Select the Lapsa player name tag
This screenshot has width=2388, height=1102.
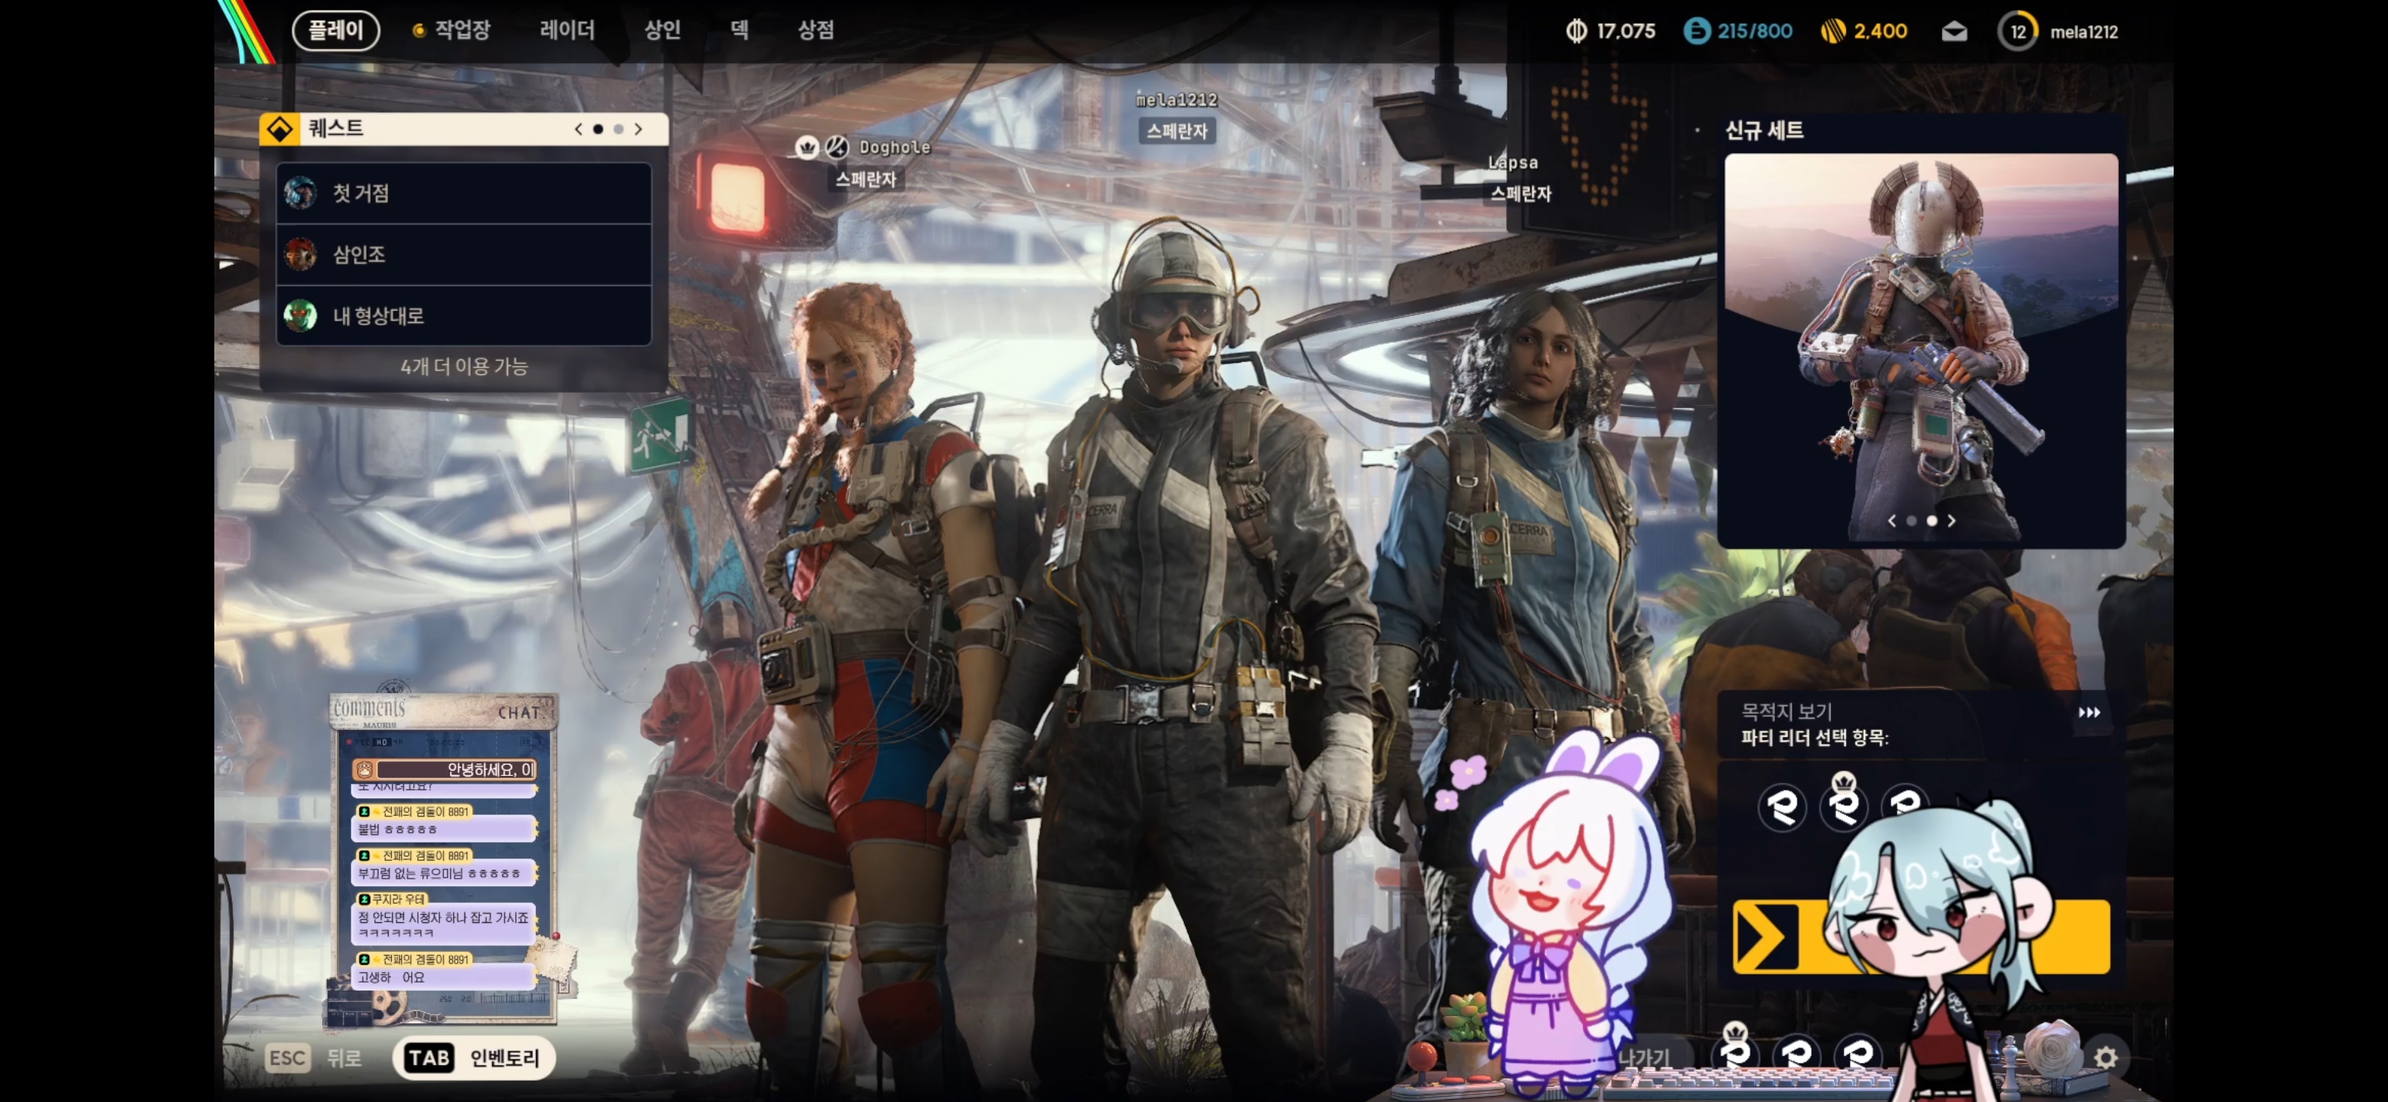[x=1513, y=163]
